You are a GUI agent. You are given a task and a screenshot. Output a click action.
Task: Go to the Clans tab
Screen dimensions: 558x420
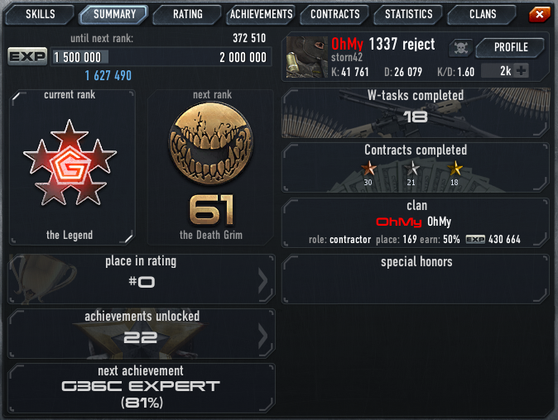[x=483, y=14]
